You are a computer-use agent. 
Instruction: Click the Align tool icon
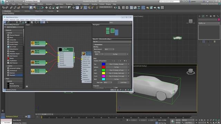[x=119, y=8]
